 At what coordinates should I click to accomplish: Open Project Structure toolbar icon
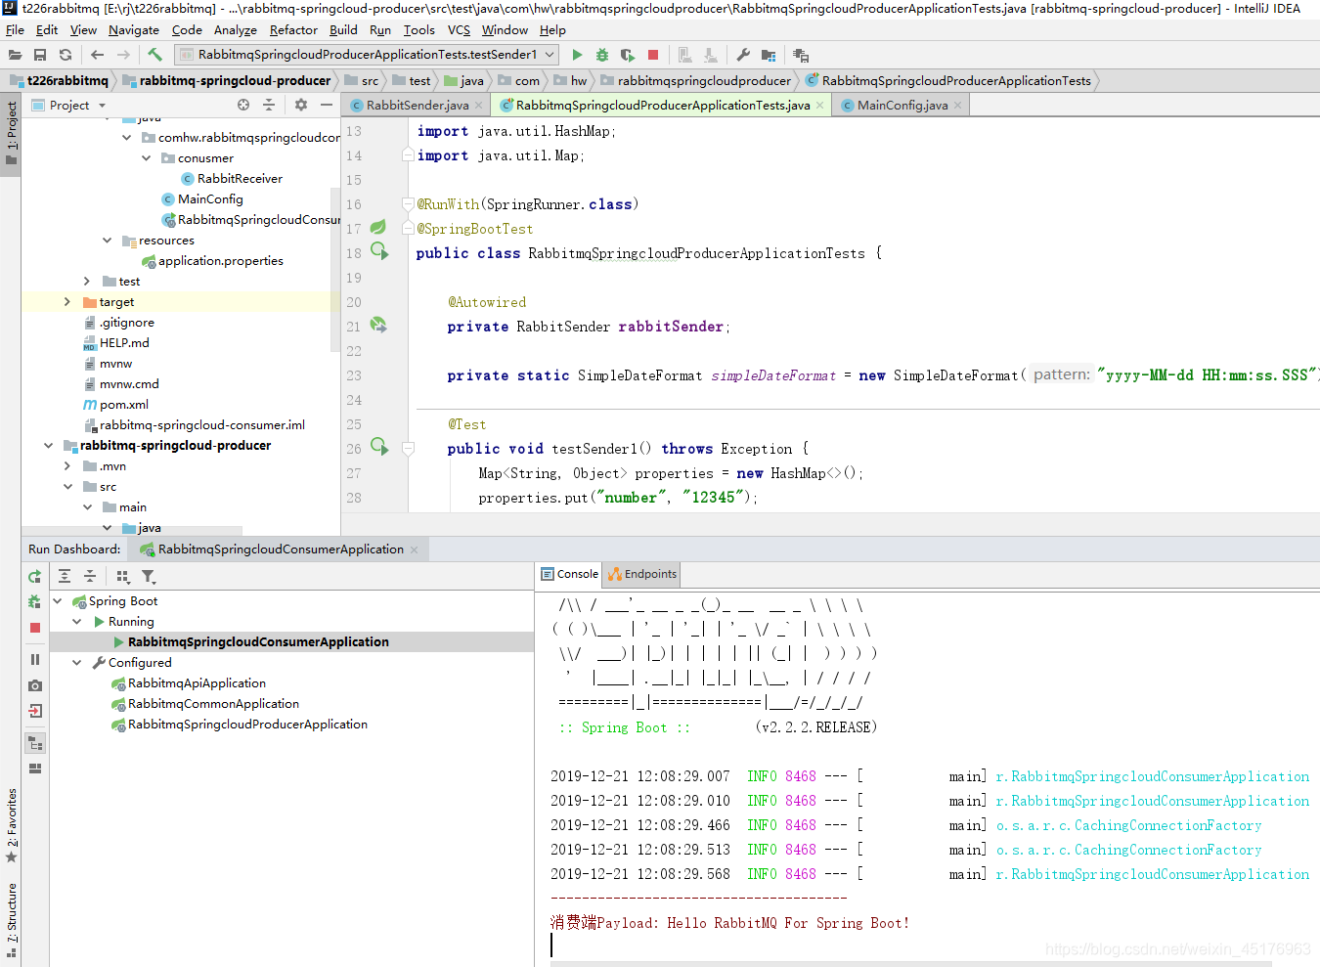pos(769,55)
